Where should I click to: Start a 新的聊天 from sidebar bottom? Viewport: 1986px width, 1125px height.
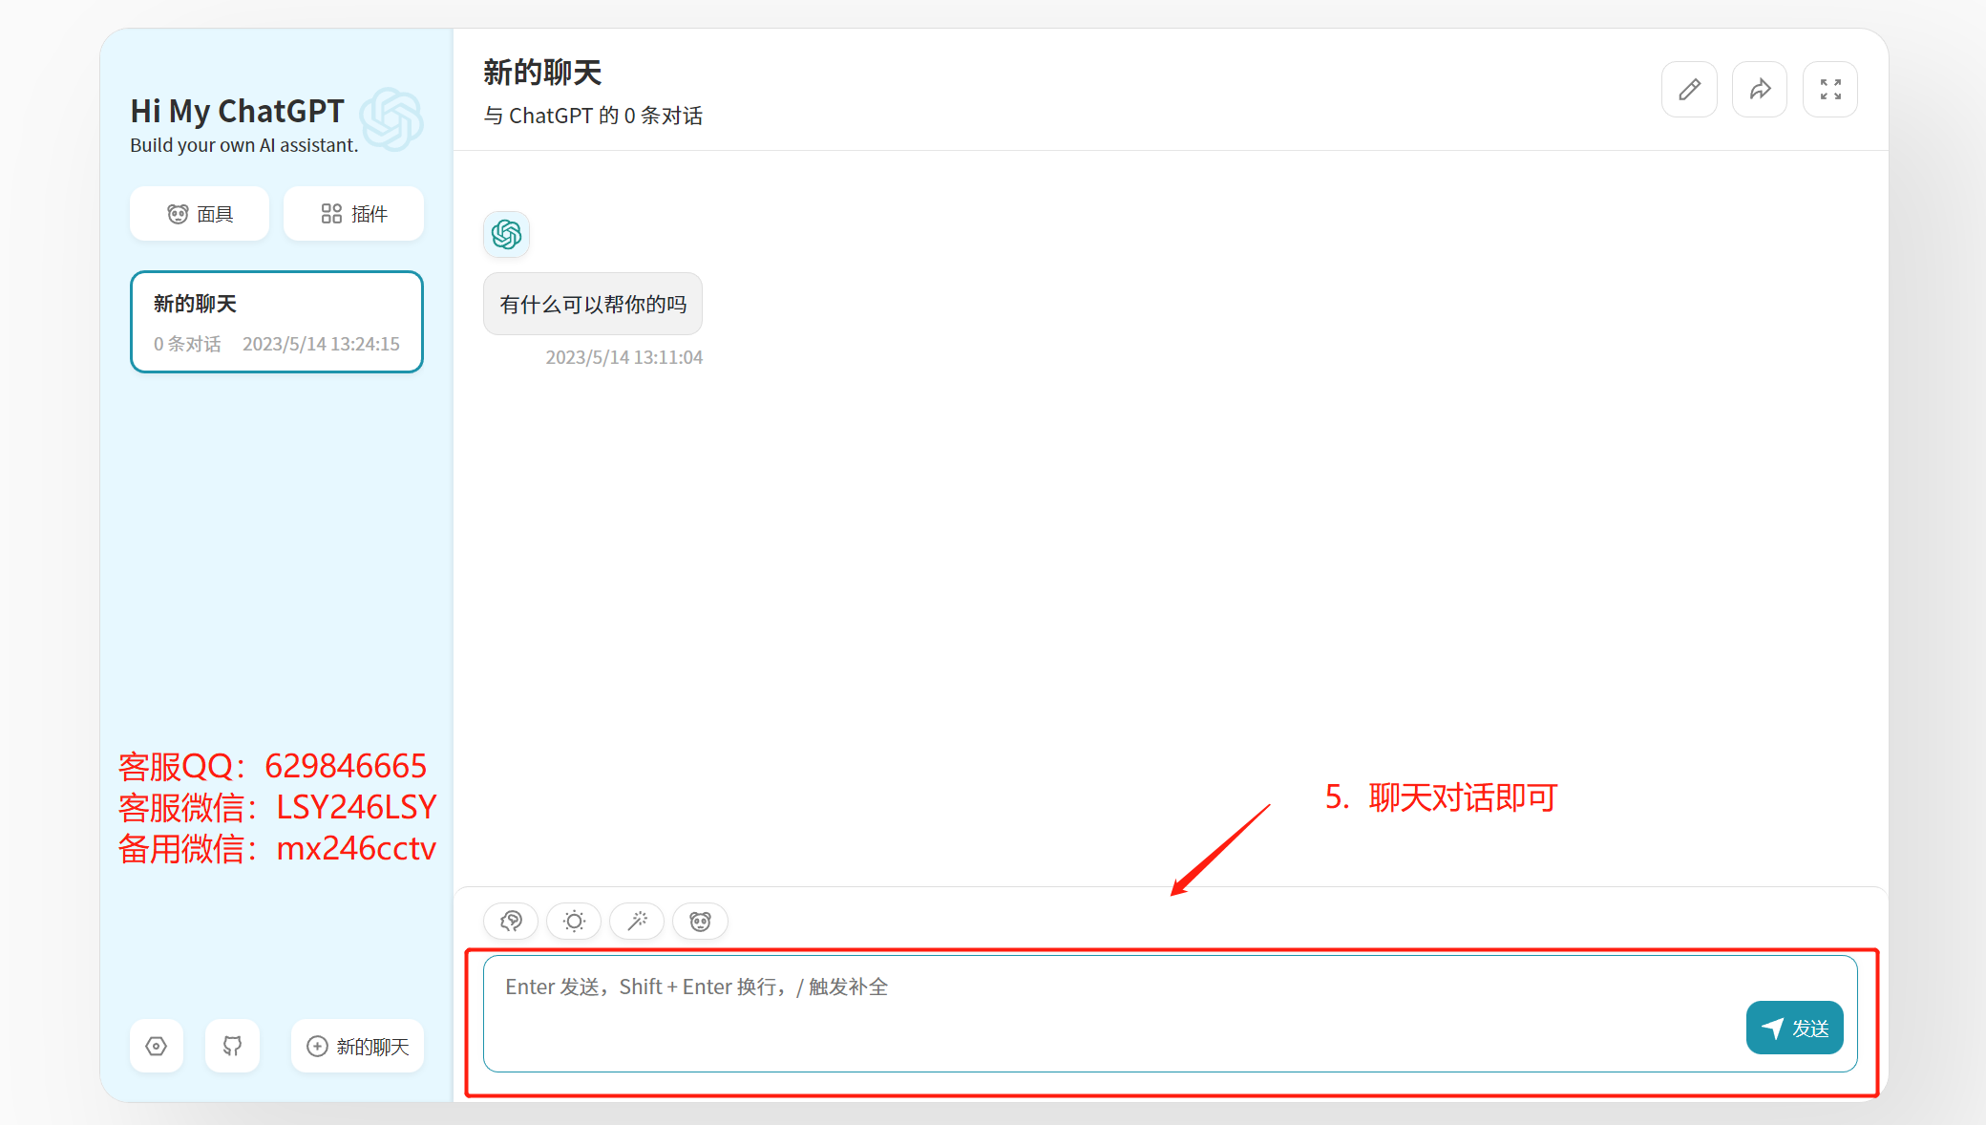(x=357, y=1046)
